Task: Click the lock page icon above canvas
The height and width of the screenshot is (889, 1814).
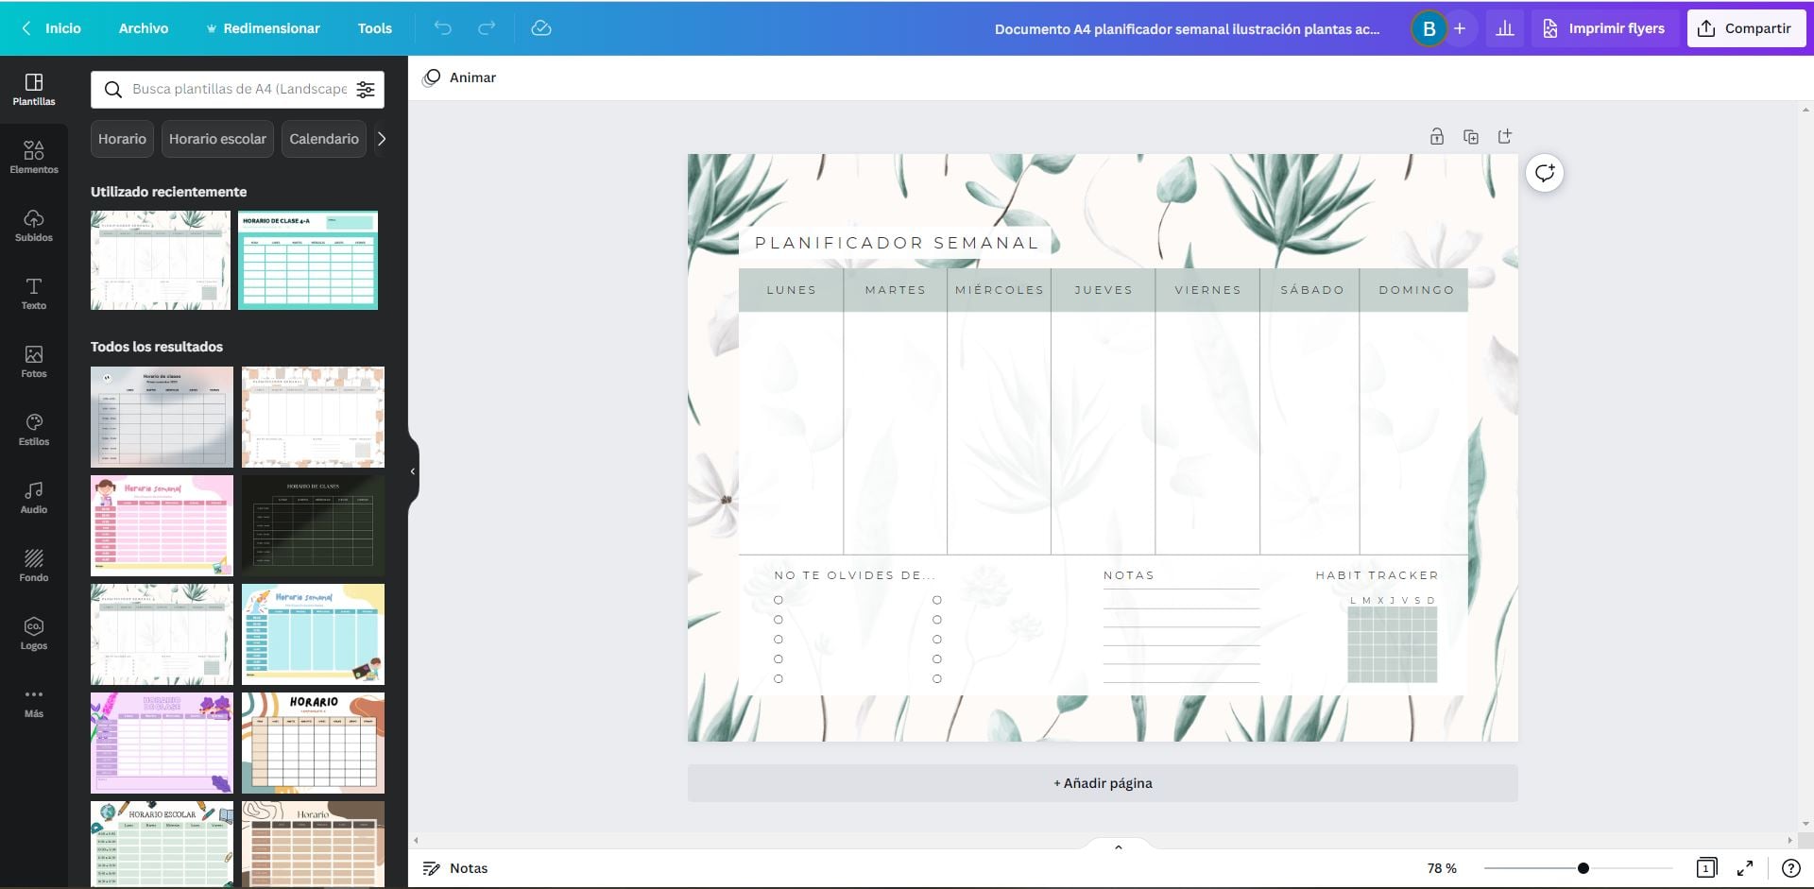Action: coord(1437,137)
